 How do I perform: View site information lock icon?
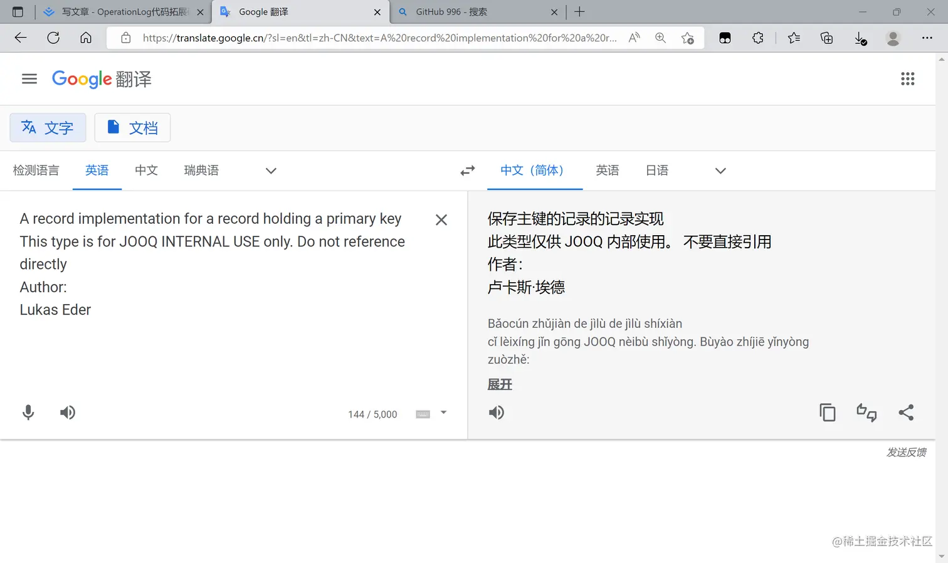[126, 38]
